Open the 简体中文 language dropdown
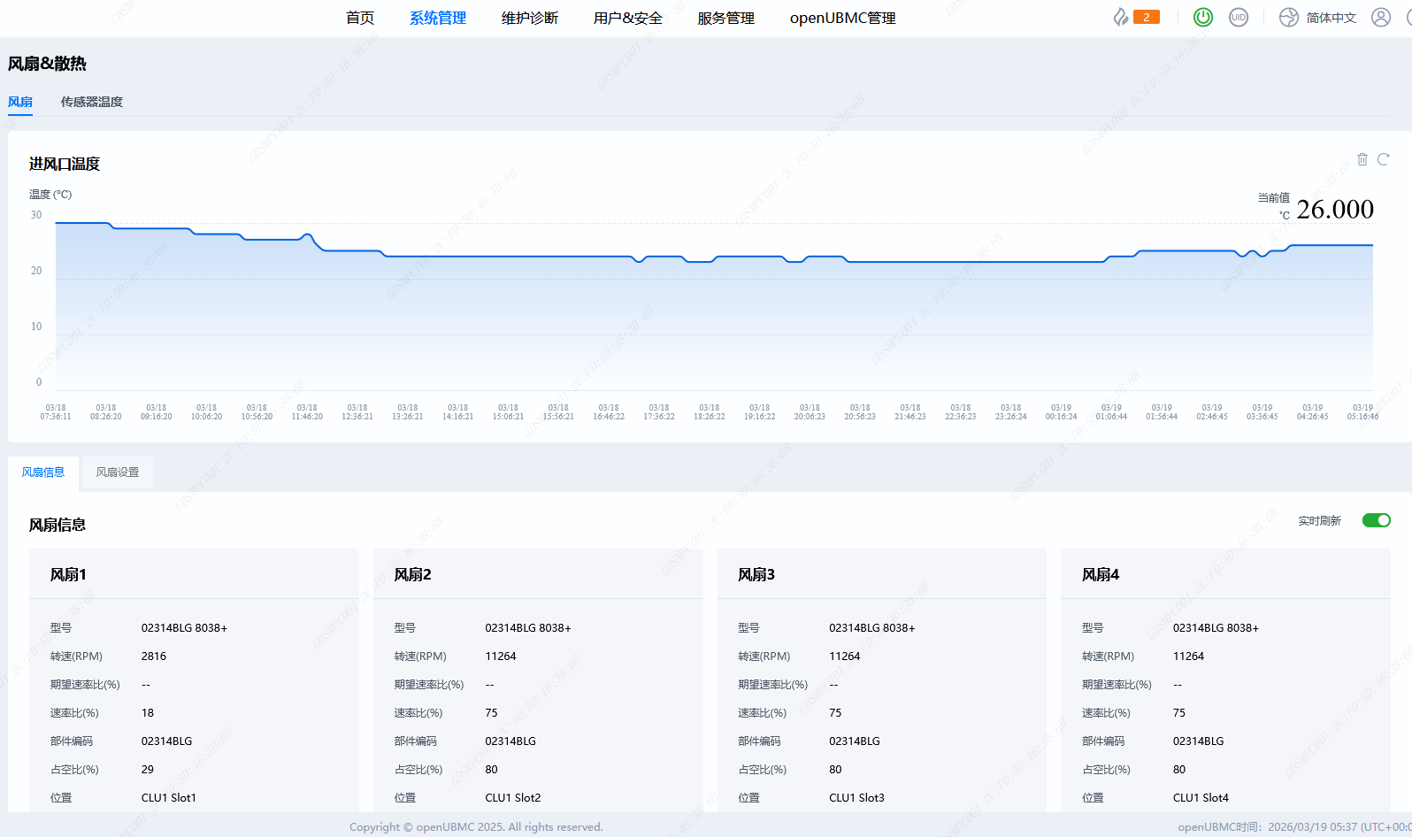 [1331, 18]
